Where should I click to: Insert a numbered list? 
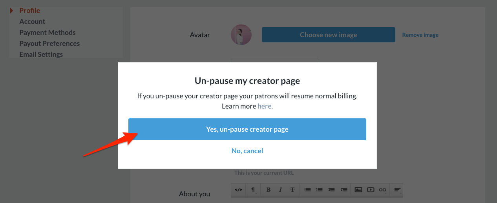click(320, 190)
